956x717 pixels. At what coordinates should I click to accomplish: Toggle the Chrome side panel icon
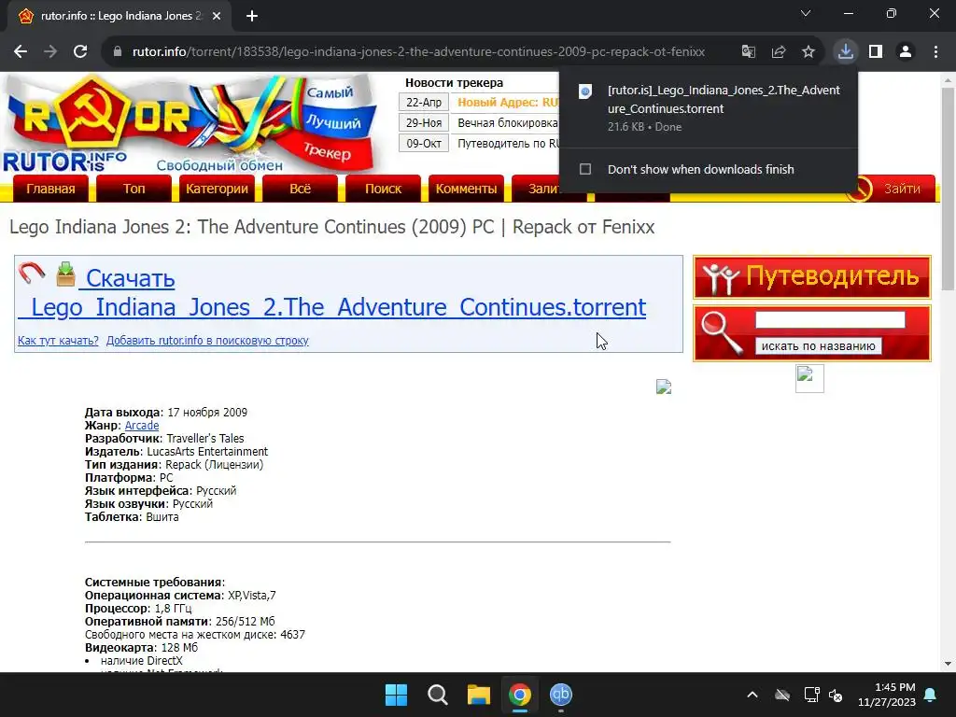[x=876, y=52]
